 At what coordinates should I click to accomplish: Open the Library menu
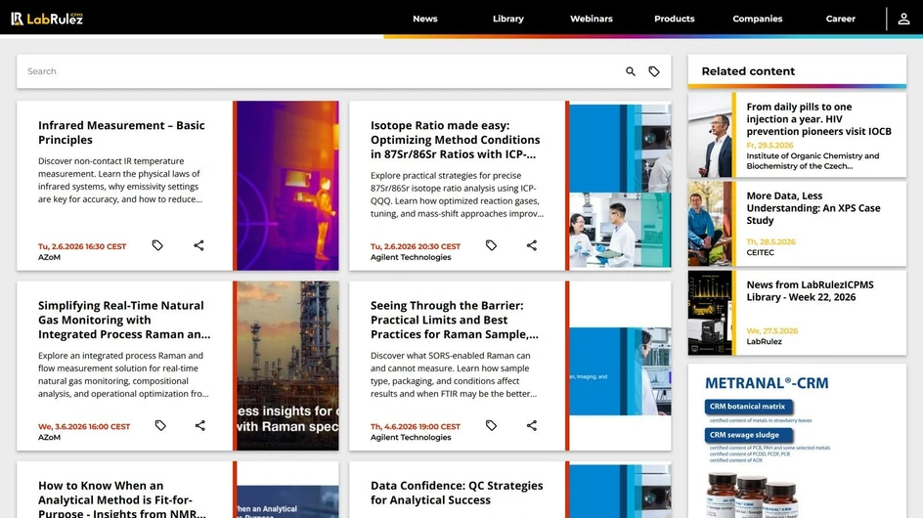pos(508,19)
